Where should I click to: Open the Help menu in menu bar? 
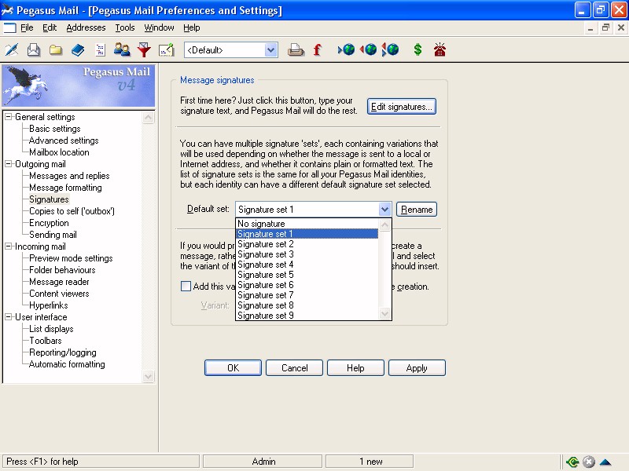[x=191, y=27]
